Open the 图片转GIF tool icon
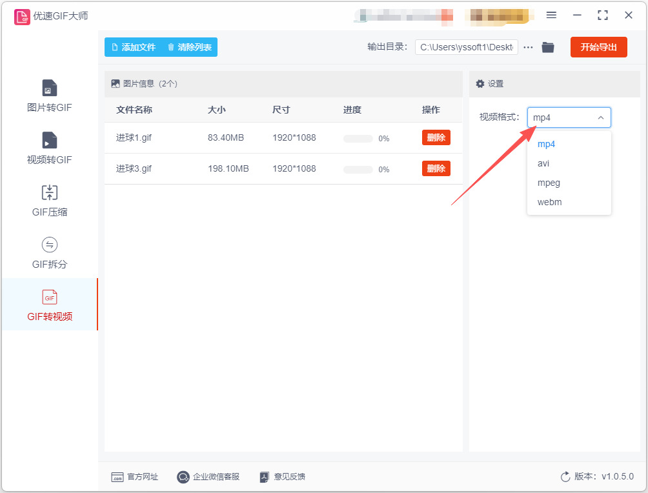Viewport: 648px width, 493px height. coord(50,88)
